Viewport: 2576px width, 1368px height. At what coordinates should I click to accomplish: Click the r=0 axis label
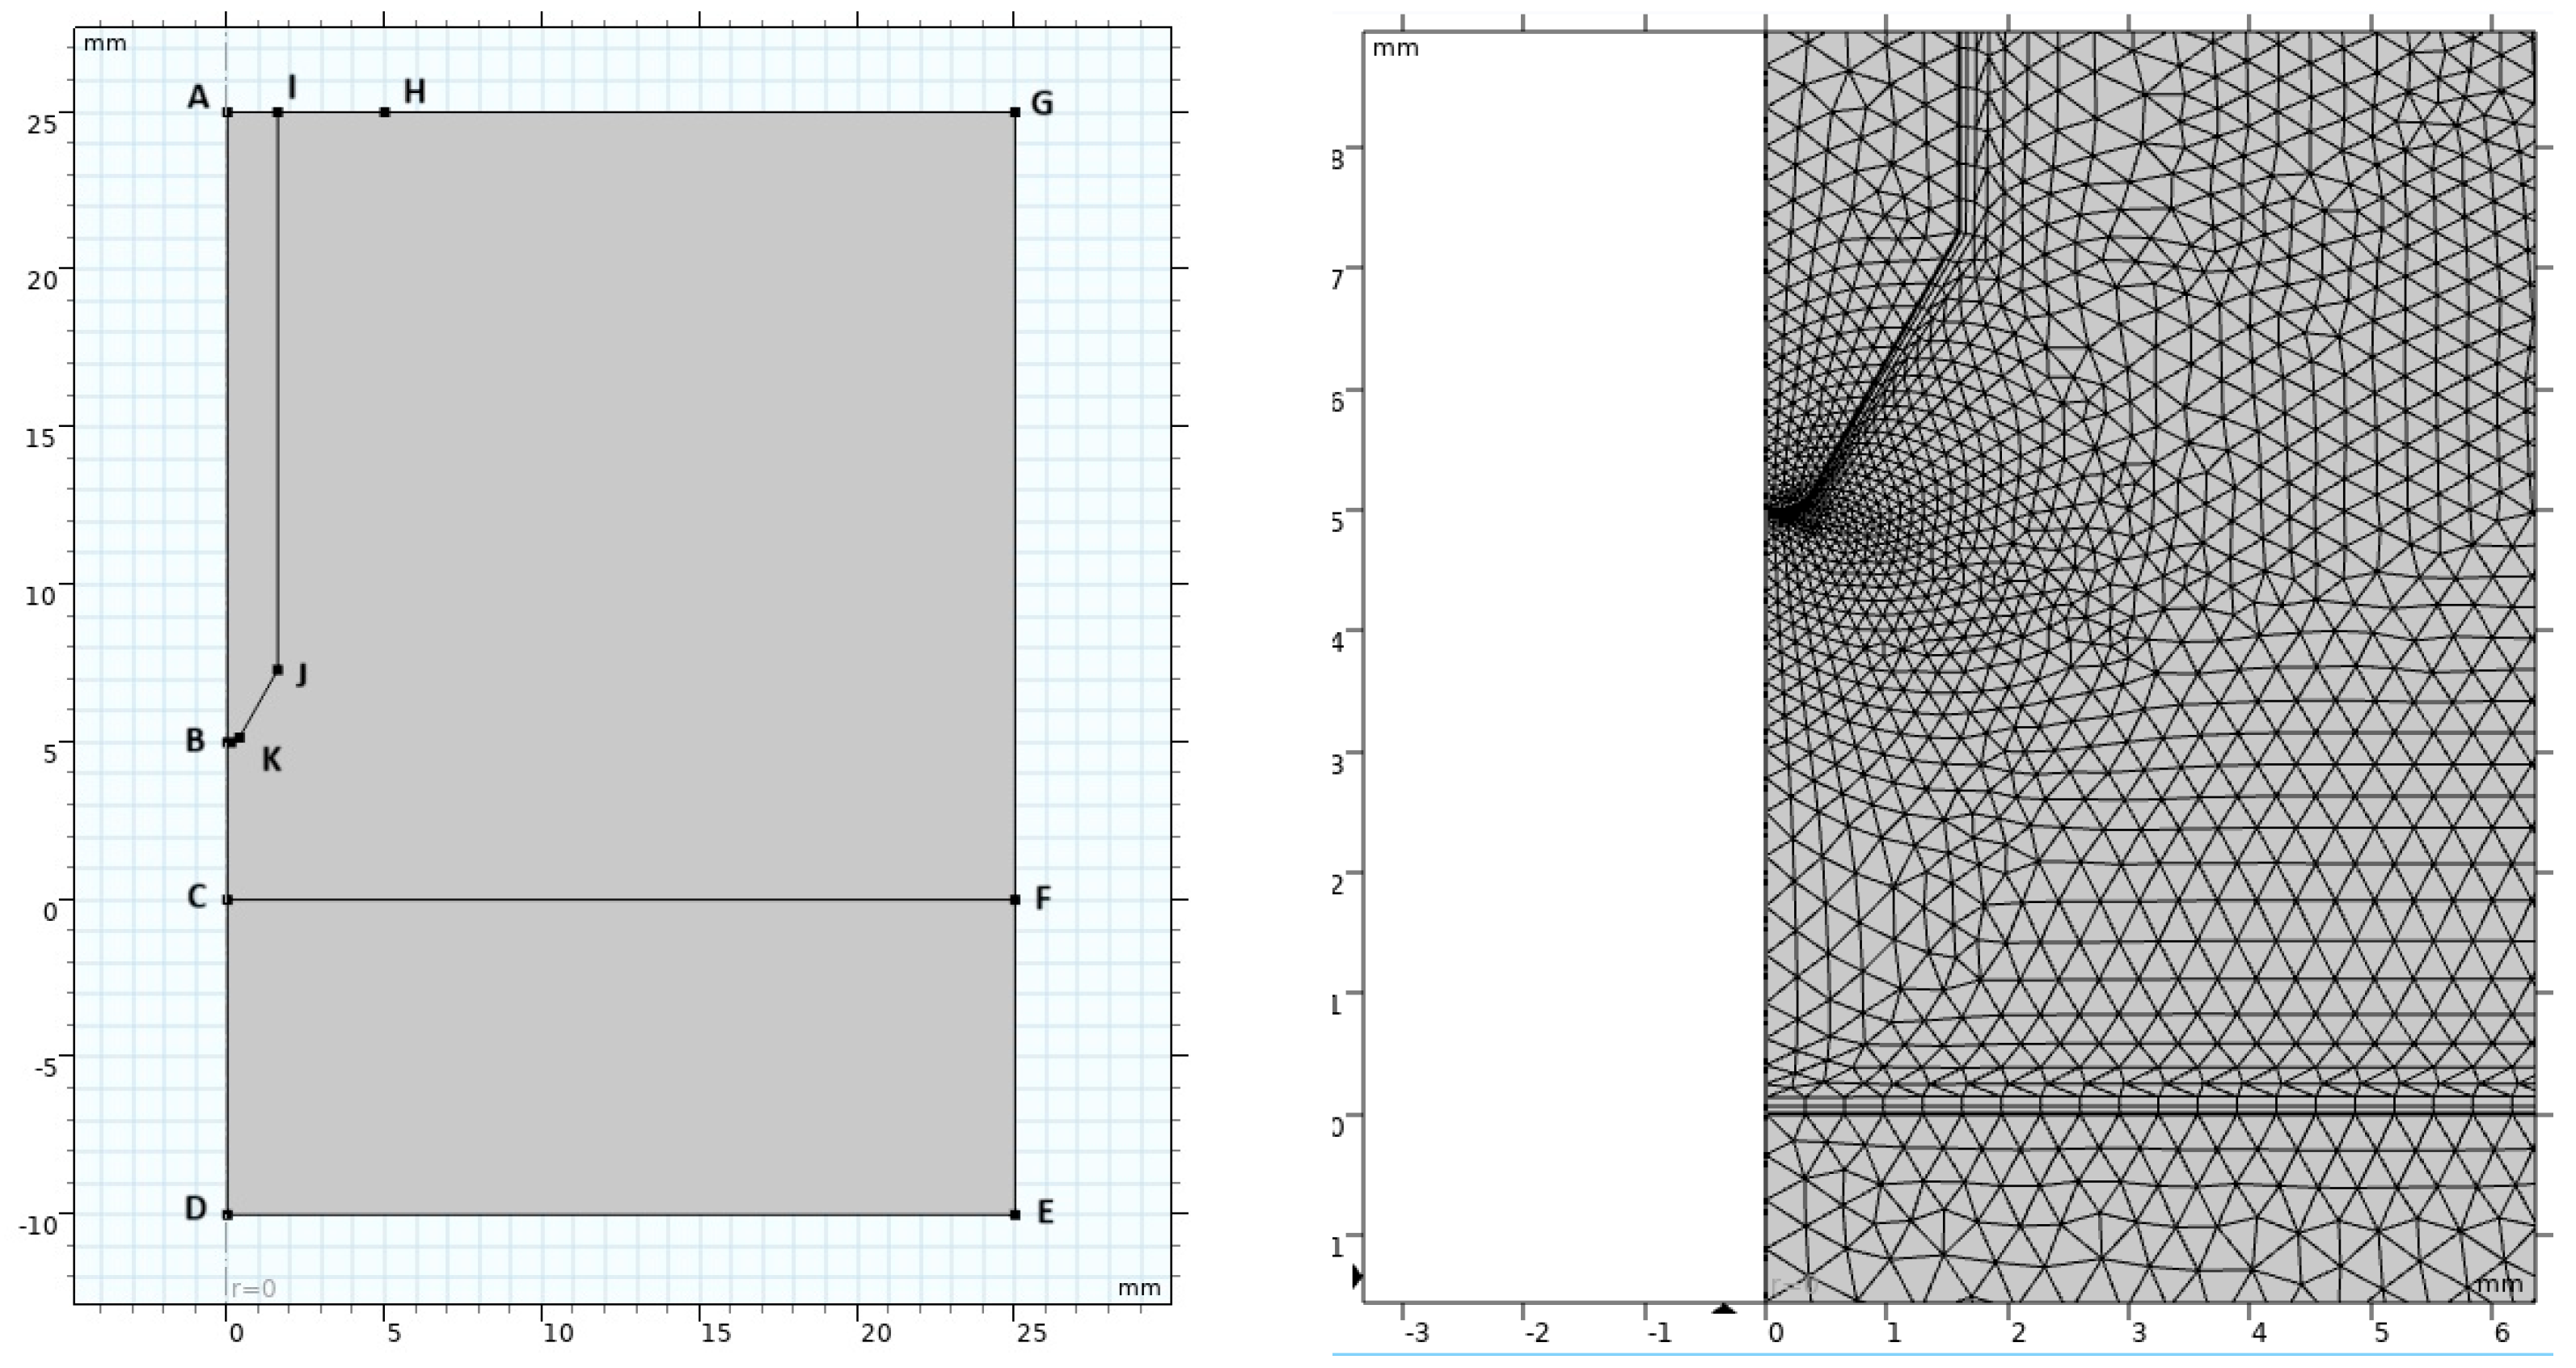pyautogui.click(x=252, y=1288)
